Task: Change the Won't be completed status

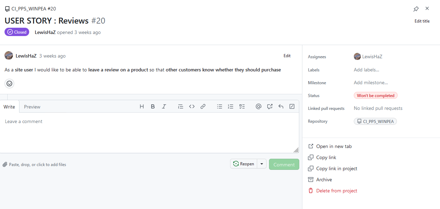Action: coord(376,95)
